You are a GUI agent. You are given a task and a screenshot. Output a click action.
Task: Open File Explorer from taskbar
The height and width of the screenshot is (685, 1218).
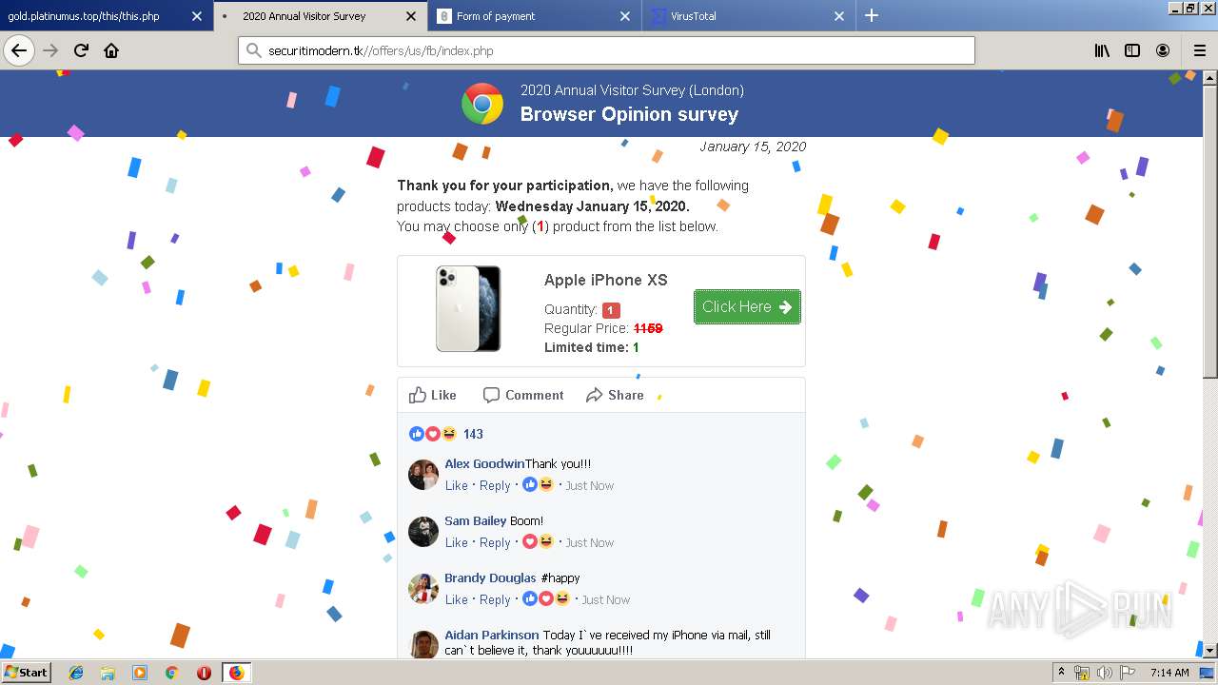(108, 673)
